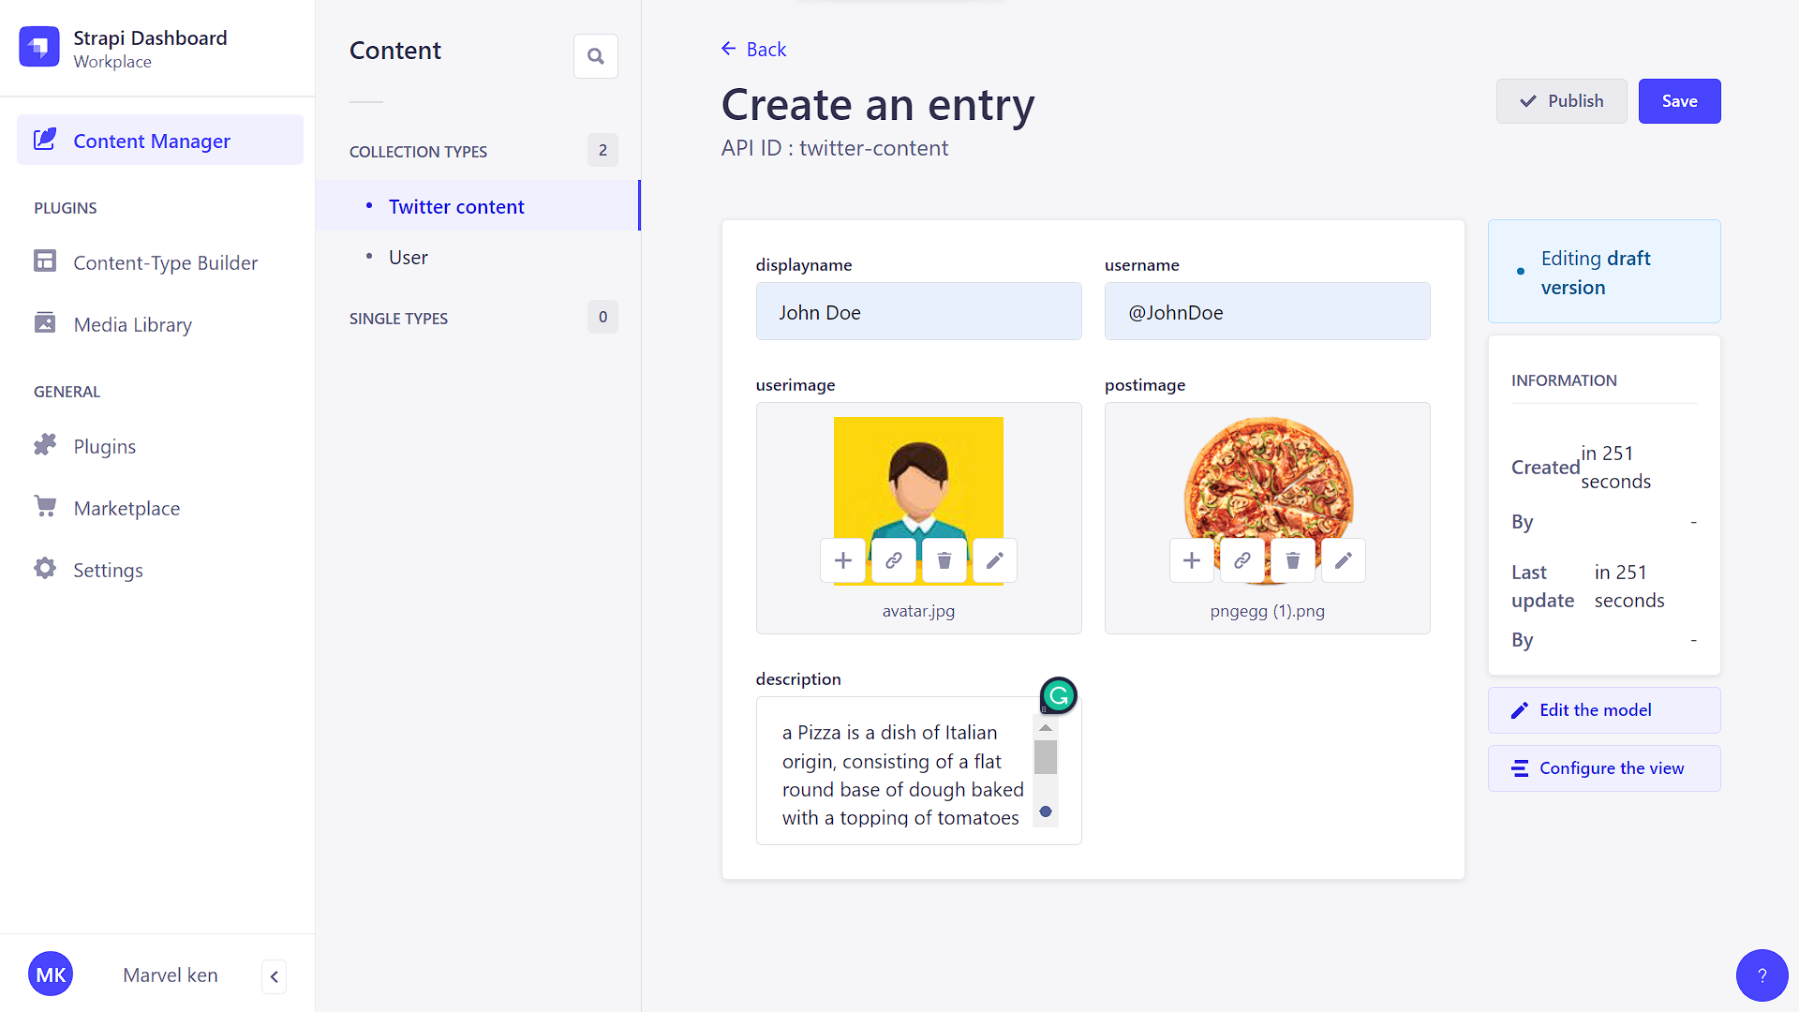Go back using the Back link
The width and height of the screenshot is (1799, 1012).
[754, 50]
